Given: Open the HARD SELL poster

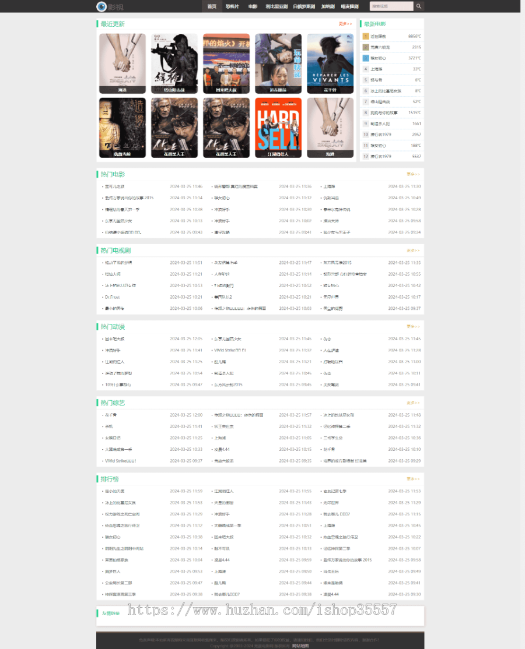Looking at the screenshot, I should pos(278,128).
